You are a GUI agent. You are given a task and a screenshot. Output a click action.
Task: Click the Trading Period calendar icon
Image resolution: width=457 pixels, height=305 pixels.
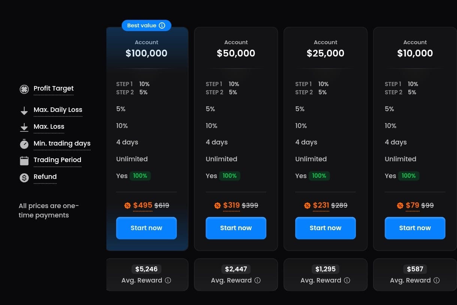point(24,161)
